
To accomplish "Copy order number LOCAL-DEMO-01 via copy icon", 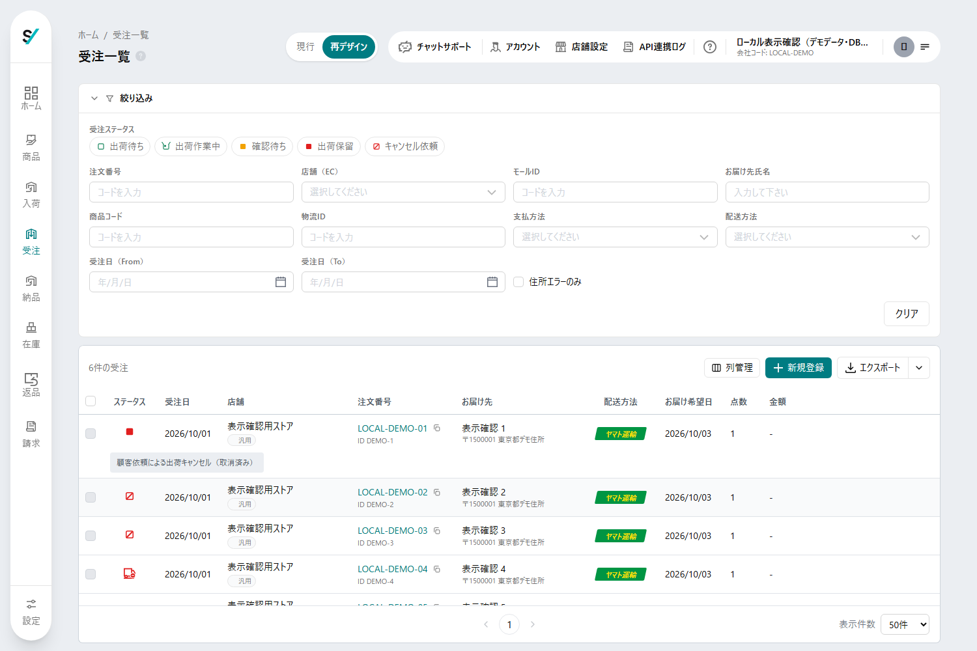I will 437,428.
